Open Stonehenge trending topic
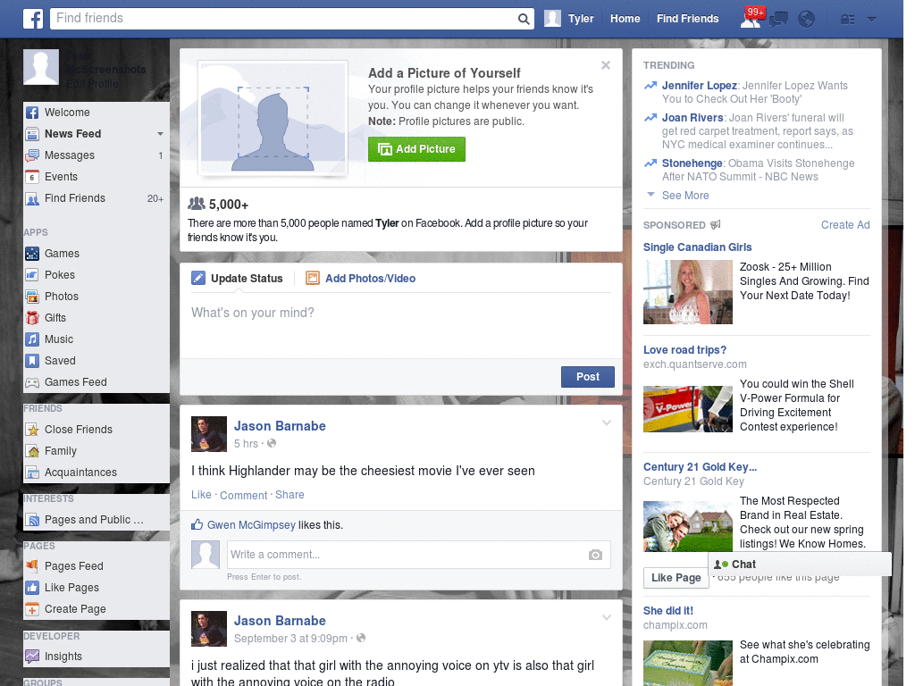 coord(693,163)
